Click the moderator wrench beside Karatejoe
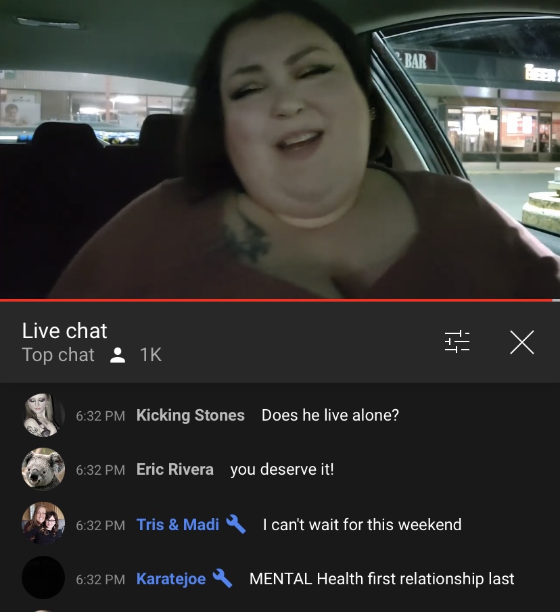 pos(223,578)
